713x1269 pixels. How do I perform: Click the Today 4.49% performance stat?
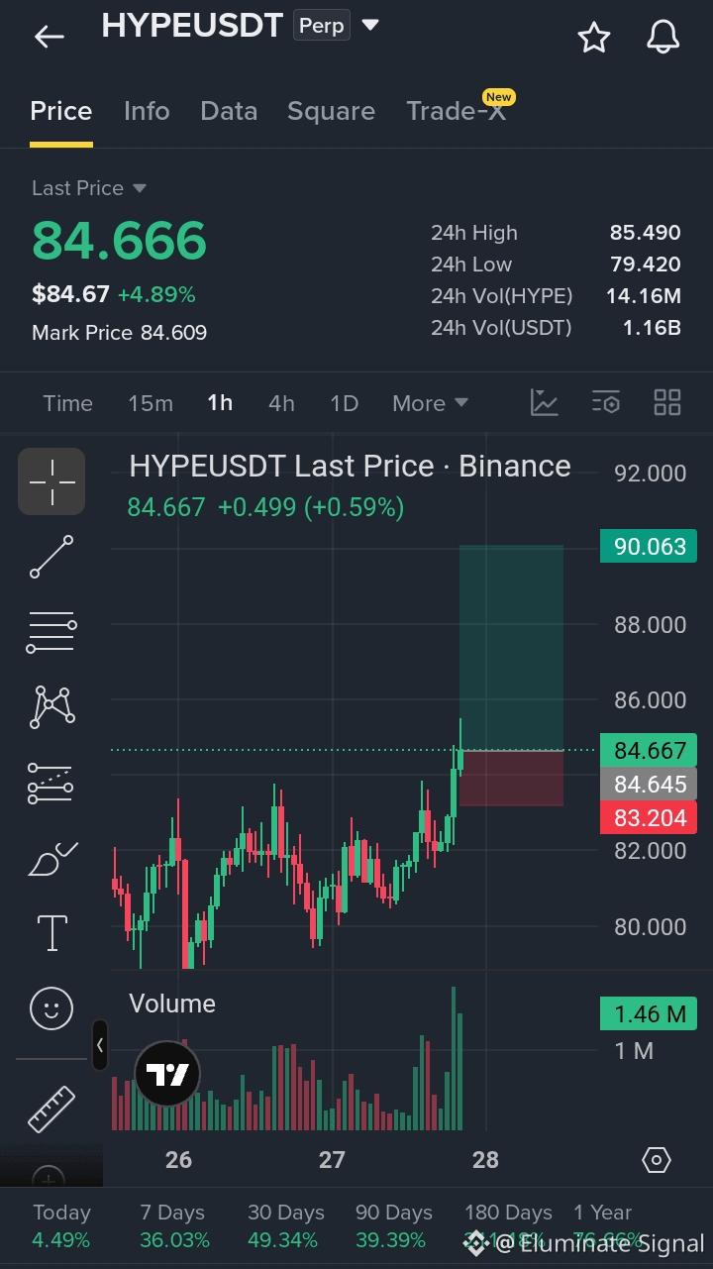point(61,1226)
